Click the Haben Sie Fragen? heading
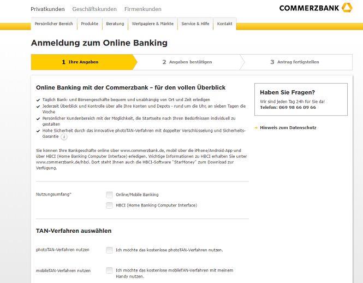363x283 pixels. (287, 92)
